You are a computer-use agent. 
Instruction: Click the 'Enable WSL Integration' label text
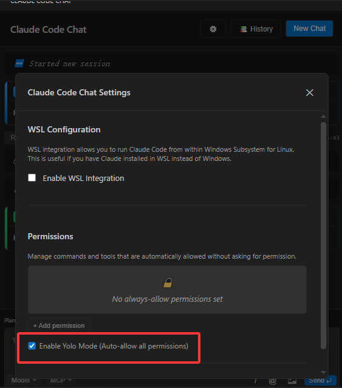[x=83, y=178]
